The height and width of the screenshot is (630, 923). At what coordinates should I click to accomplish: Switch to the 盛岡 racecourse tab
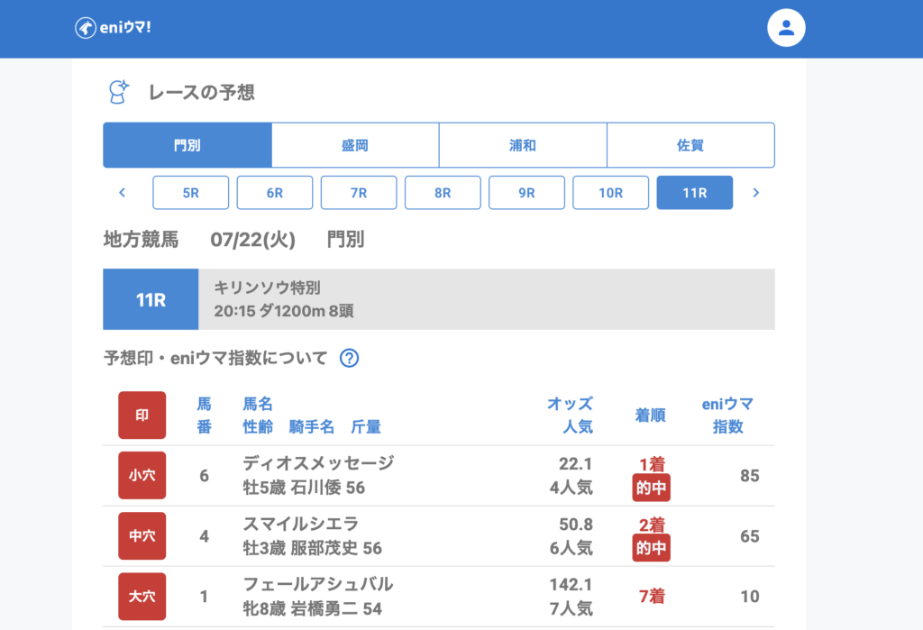coord(355,145)
